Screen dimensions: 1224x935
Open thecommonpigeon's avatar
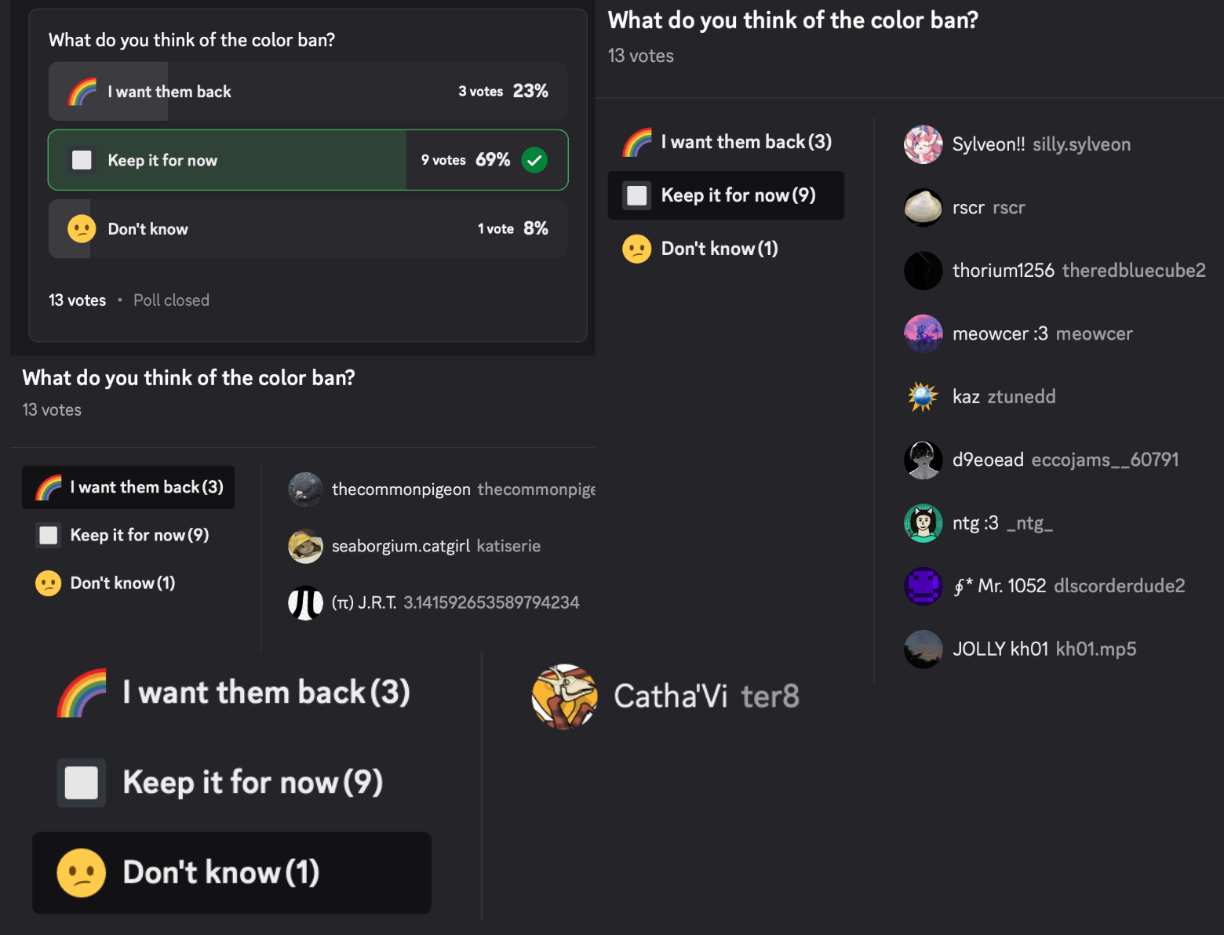pos(305,489)
